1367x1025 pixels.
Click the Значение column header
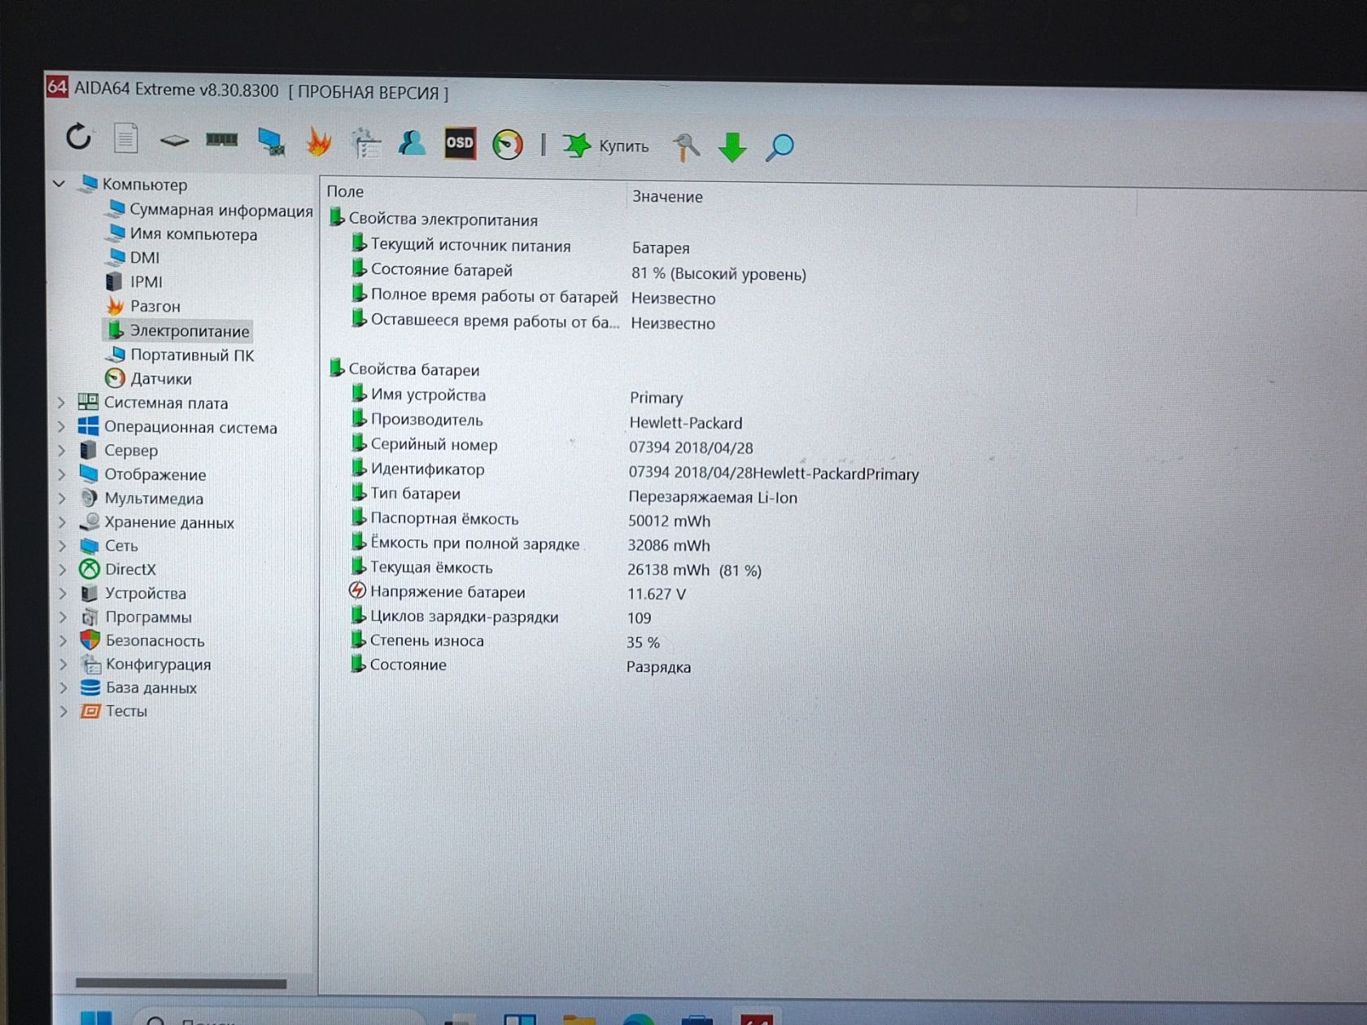coord(667,197)
